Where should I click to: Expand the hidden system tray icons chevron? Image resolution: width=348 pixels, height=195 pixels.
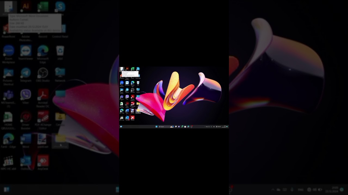205,126
